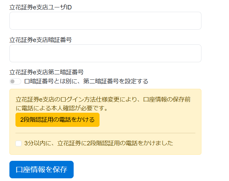The image size is (229, 181).
Task: Select the grey knob of the 第二暗証番号 switch
Action: [13, 81]
